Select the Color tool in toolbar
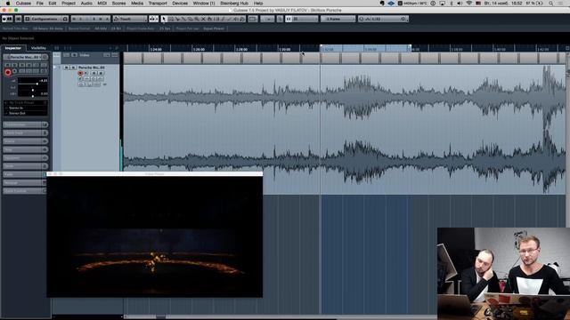The image size is (570, 320). (x=242, y=19)
